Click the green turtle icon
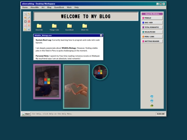This screenshot has height=140, width=187. click(152, 105)
